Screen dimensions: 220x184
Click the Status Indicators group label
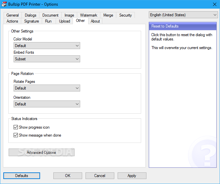[24, 119]
